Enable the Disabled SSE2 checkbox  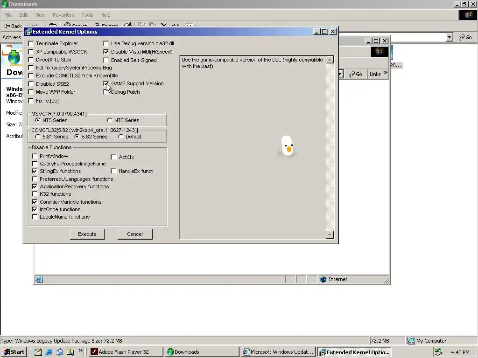pyautogui.click(x=31, y=84)
